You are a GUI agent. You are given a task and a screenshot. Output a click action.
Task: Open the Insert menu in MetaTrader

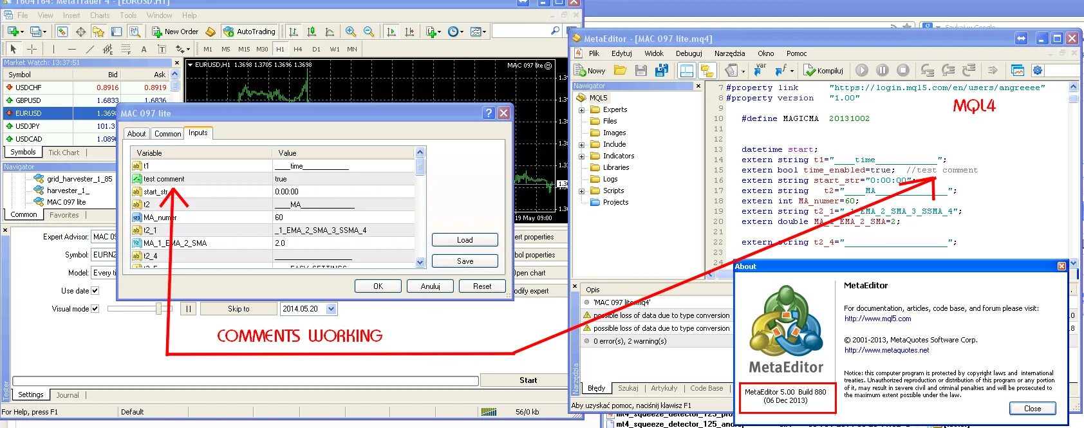point(71,15)
